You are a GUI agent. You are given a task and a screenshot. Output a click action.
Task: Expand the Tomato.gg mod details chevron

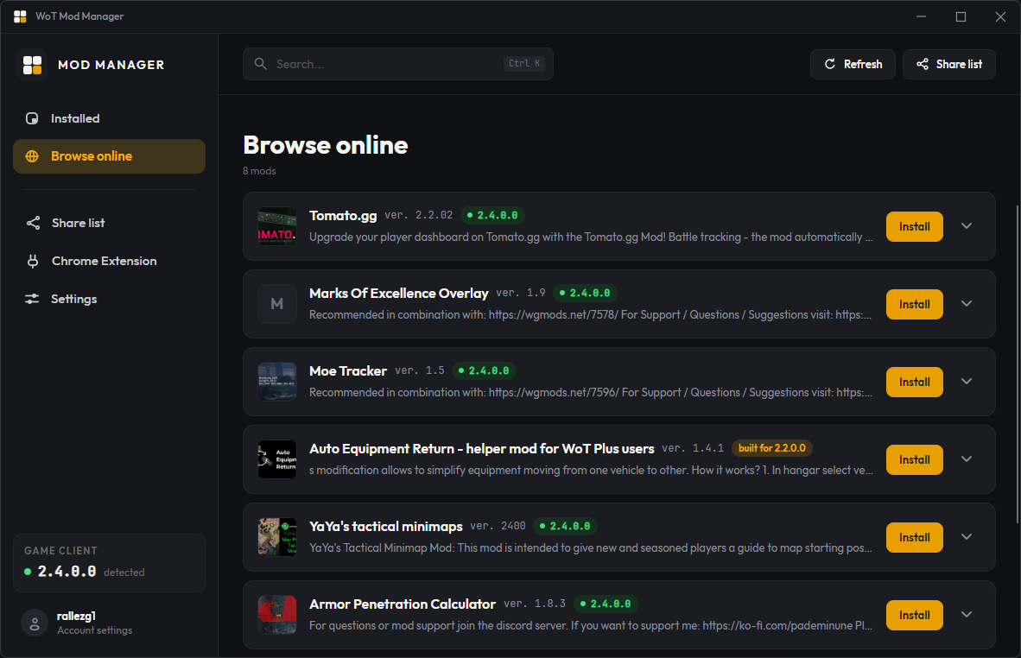tap(967, 226)
